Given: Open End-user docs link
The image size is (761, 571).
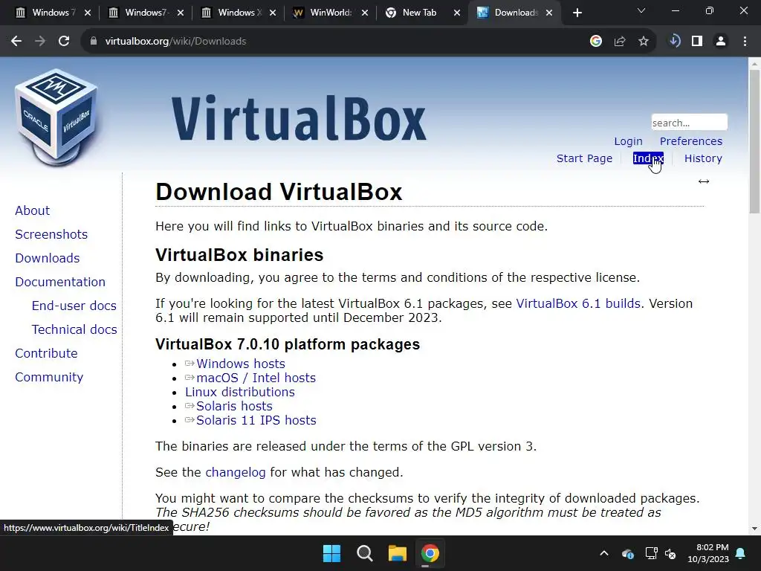Looking at the screenshot, I should 74,306.
